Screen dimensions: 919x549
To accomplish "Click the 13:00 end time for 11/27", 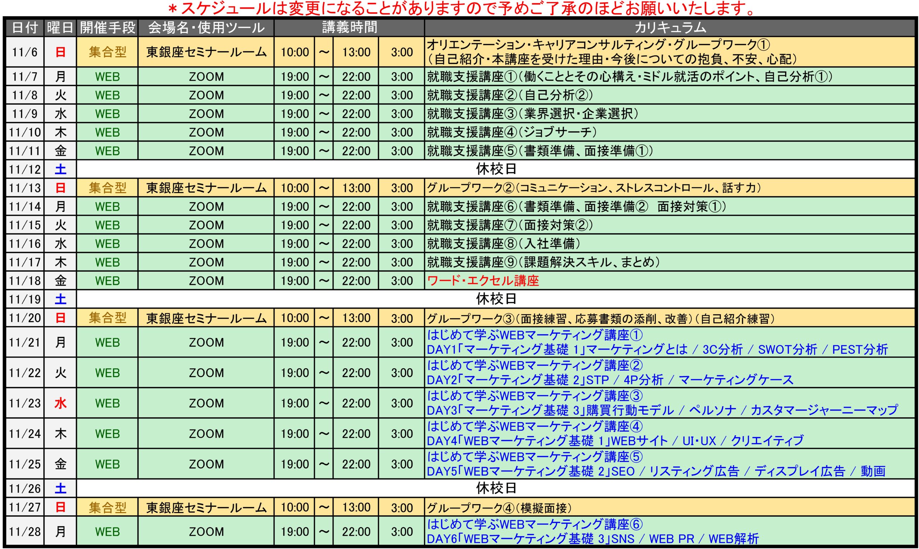I will tap(356, 507).
